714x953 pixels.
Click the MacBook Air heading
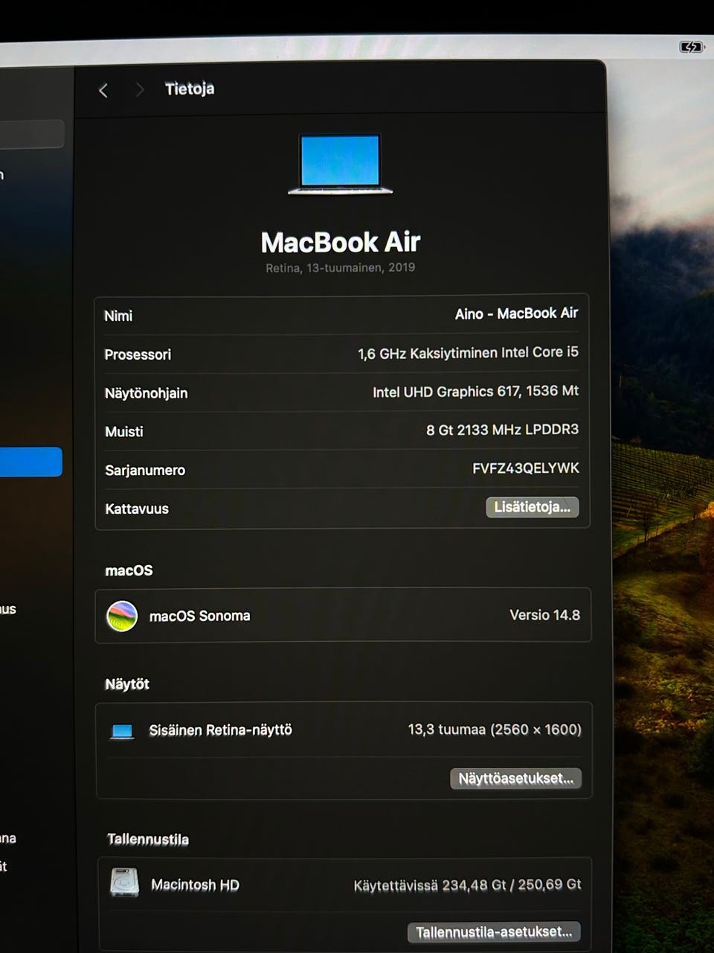pyautogui.click(x=341, y=242)
